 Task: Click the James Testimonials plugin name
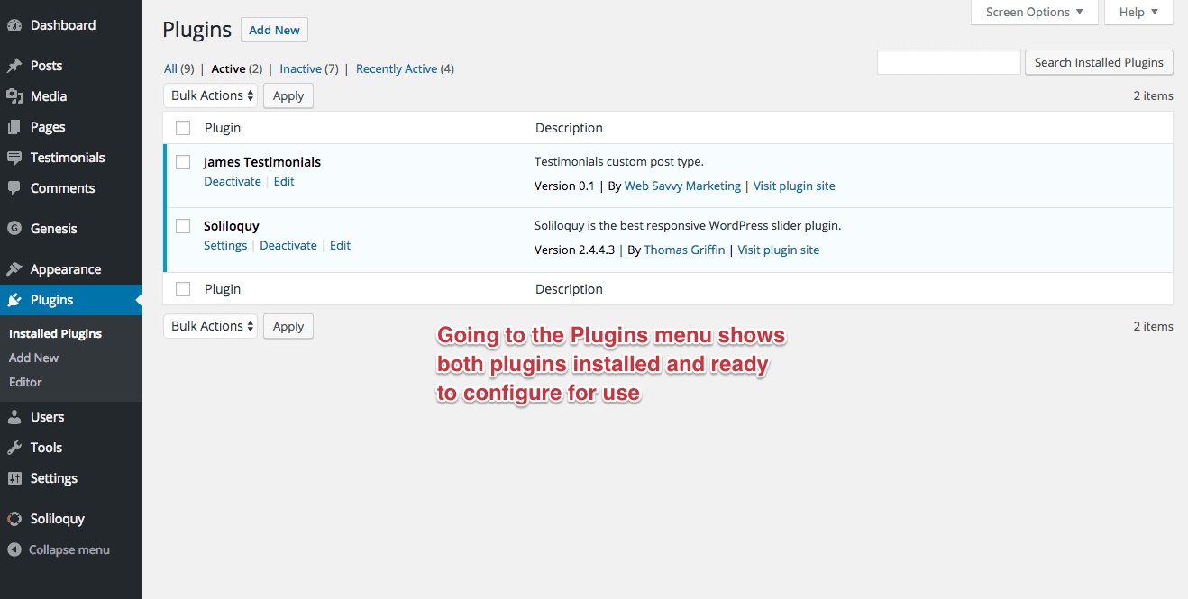pos(262,162)
